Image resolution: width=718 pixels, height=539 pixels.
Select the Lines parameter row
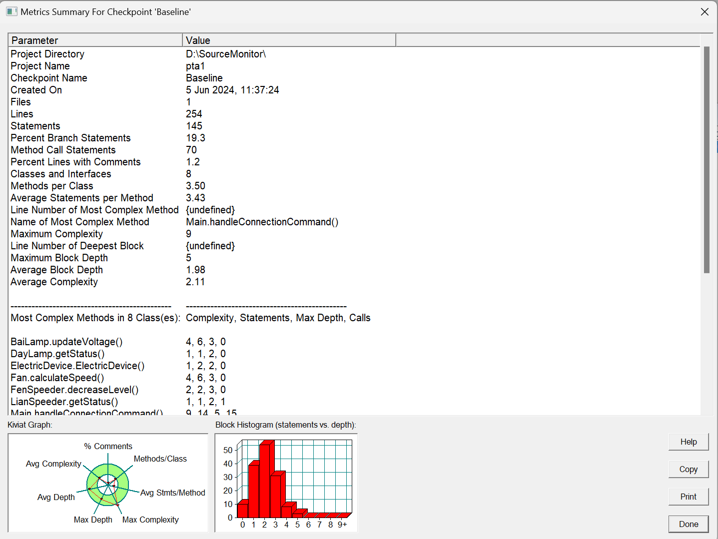click(x=354, y=114)
